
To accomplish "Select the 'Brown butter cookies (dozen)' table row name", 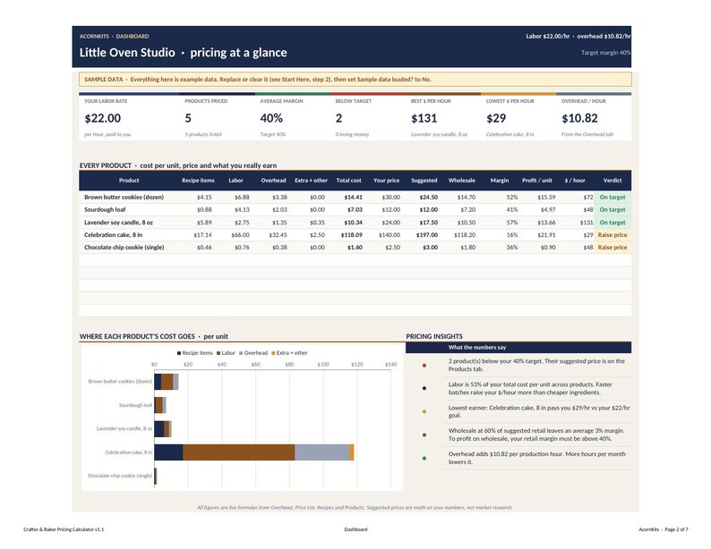I will tap(124, 198).
